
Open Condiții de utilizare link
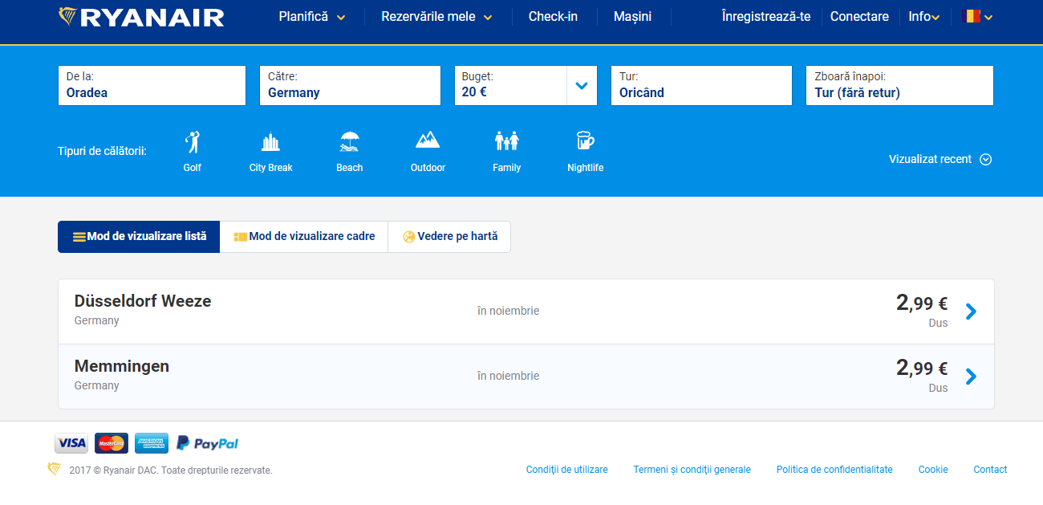(x=567, y=470)
